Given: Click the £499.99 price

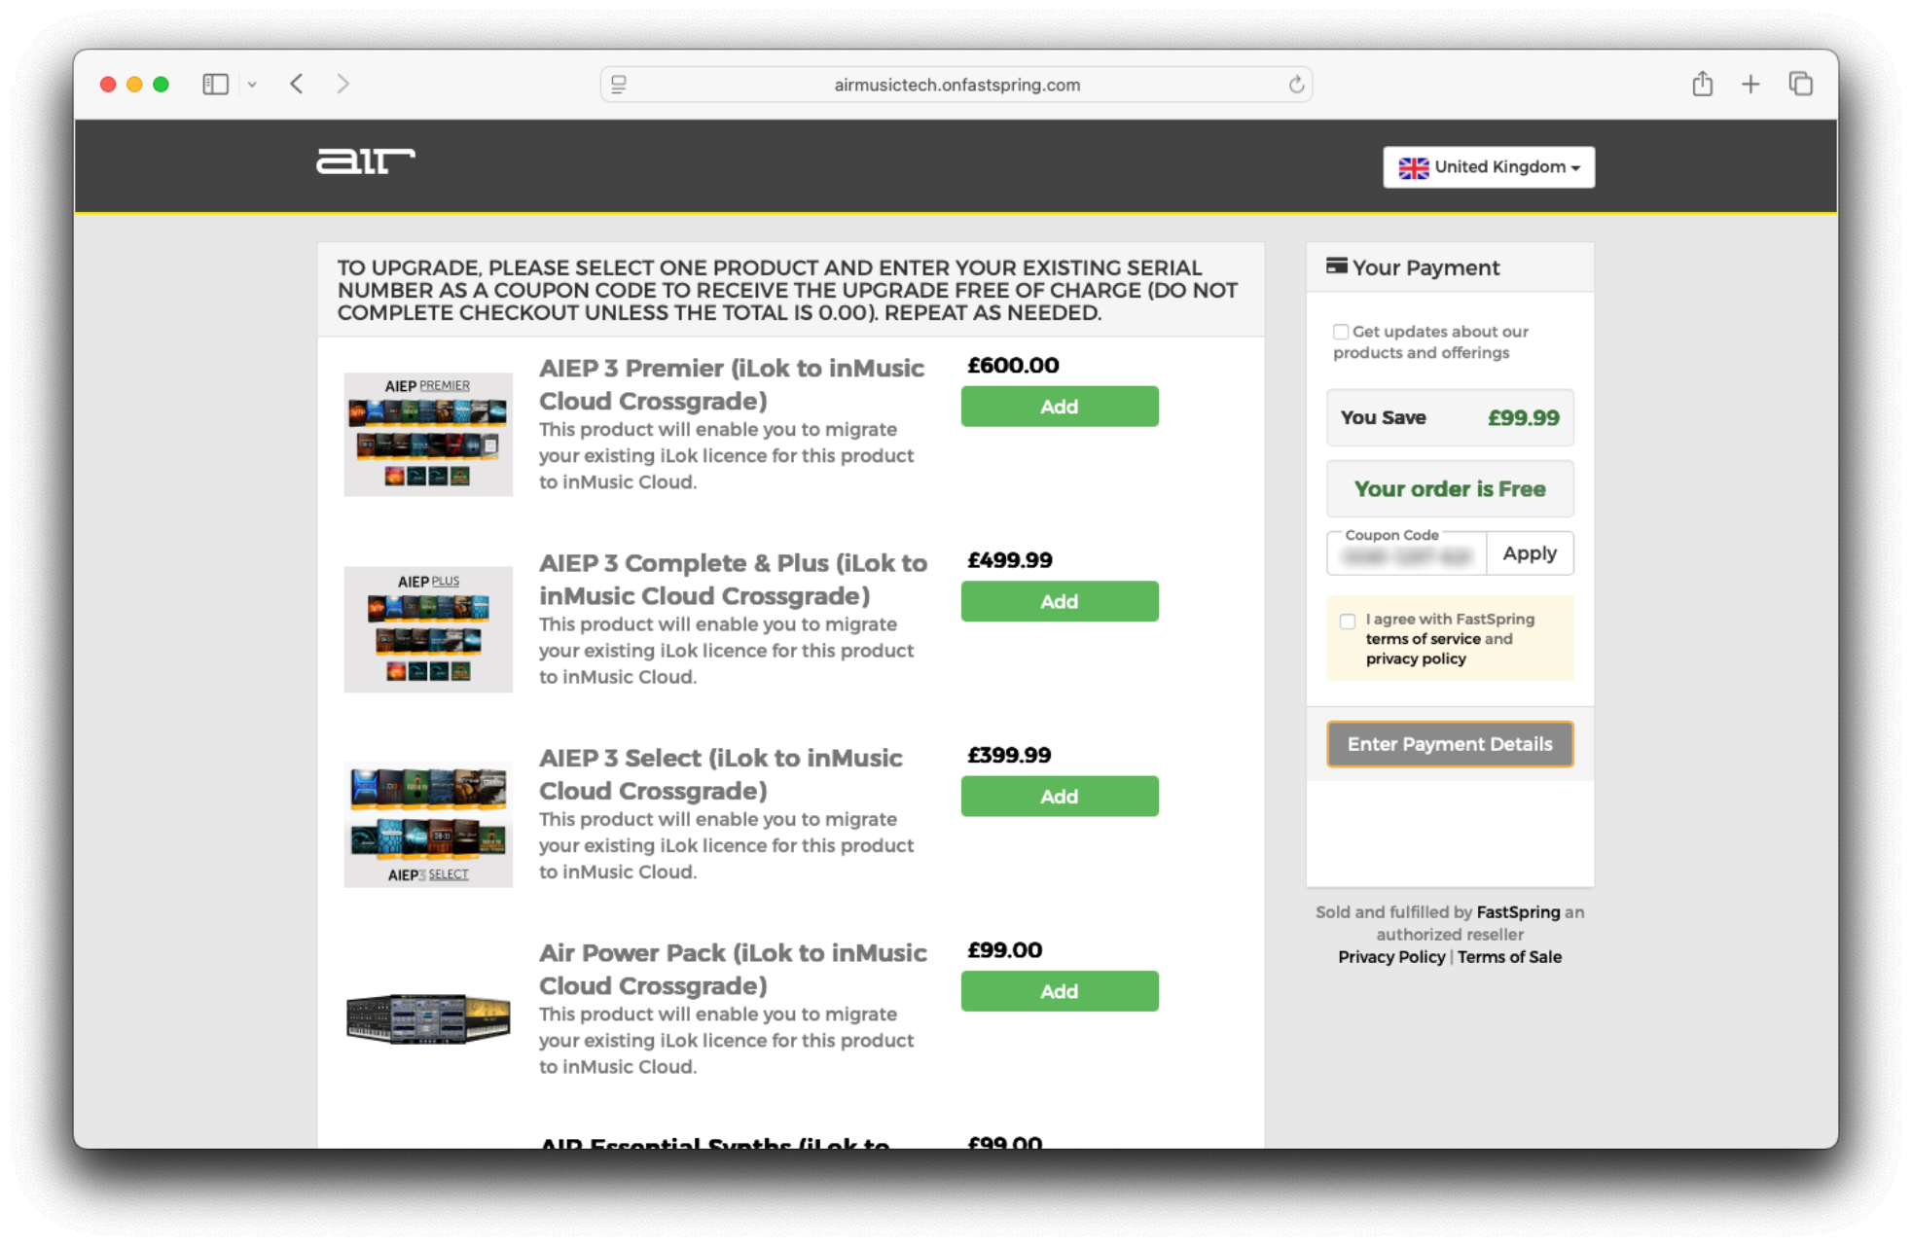Looking at the screenshot, I should tap(1010, 560).
